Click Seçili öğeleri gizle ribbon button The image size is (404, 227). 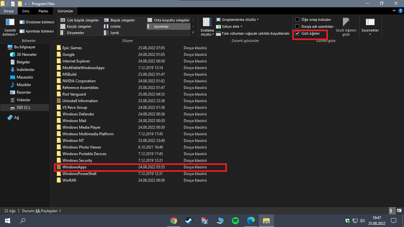coord(346,27)
